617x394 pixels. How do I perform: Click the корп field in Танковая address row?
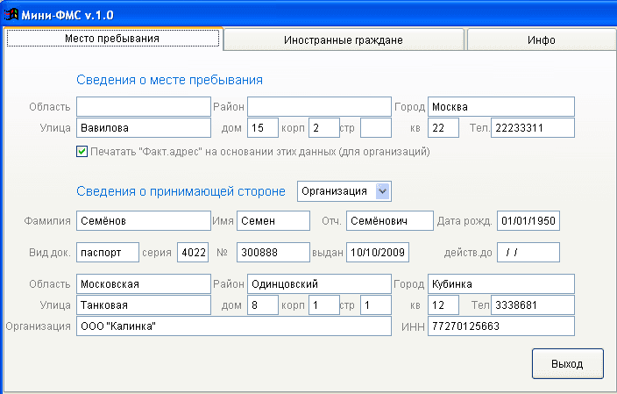(324, 305)
